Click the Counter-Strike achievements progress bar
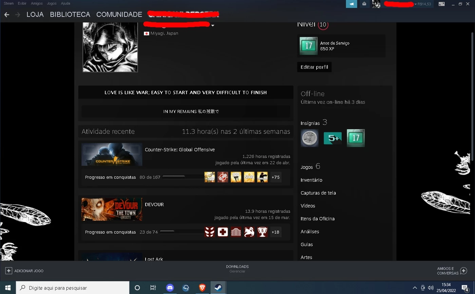 pos(183,177)
